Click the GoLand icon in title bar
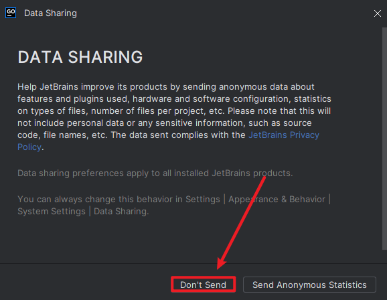This screenshot has height=300, width=387. point(11,13)
